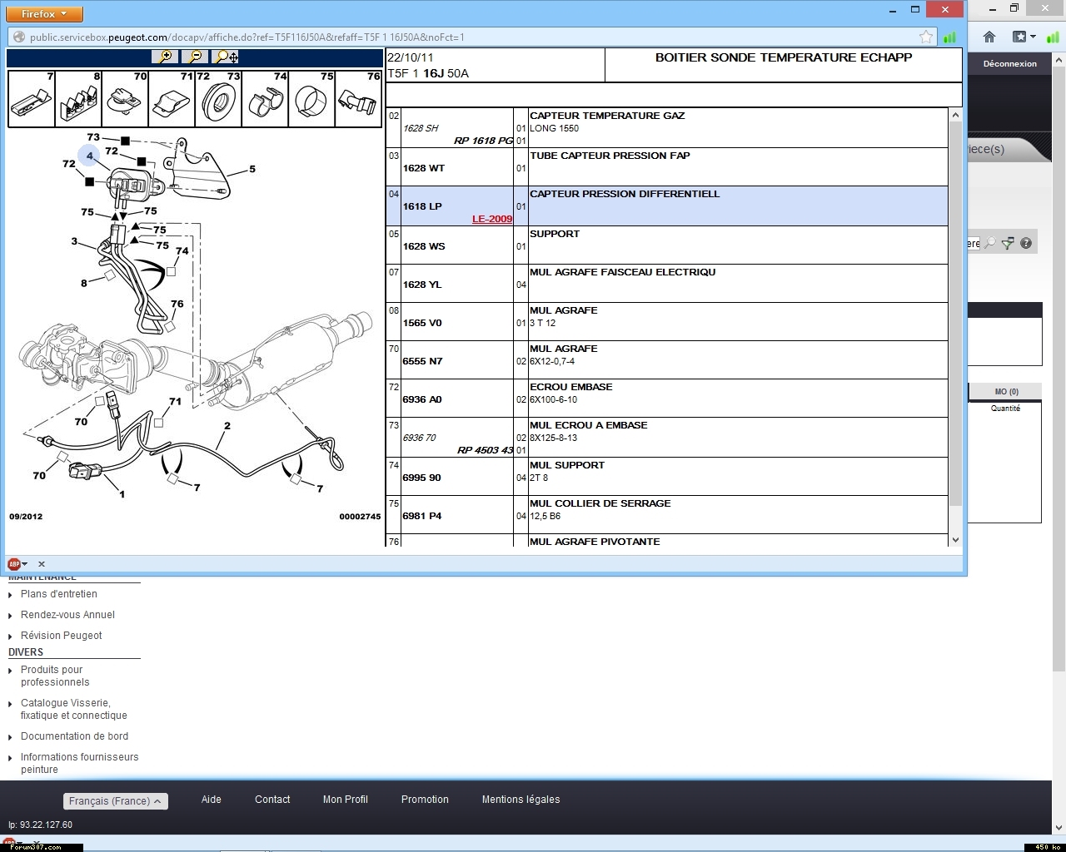
Task: Open the Firefox application menu
Action: tap(45, 14)
